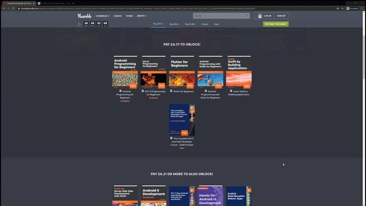Open the browser three-dot menu
Image resolution: width=366 pixels, height=206 pixels.
pos(363,9)
